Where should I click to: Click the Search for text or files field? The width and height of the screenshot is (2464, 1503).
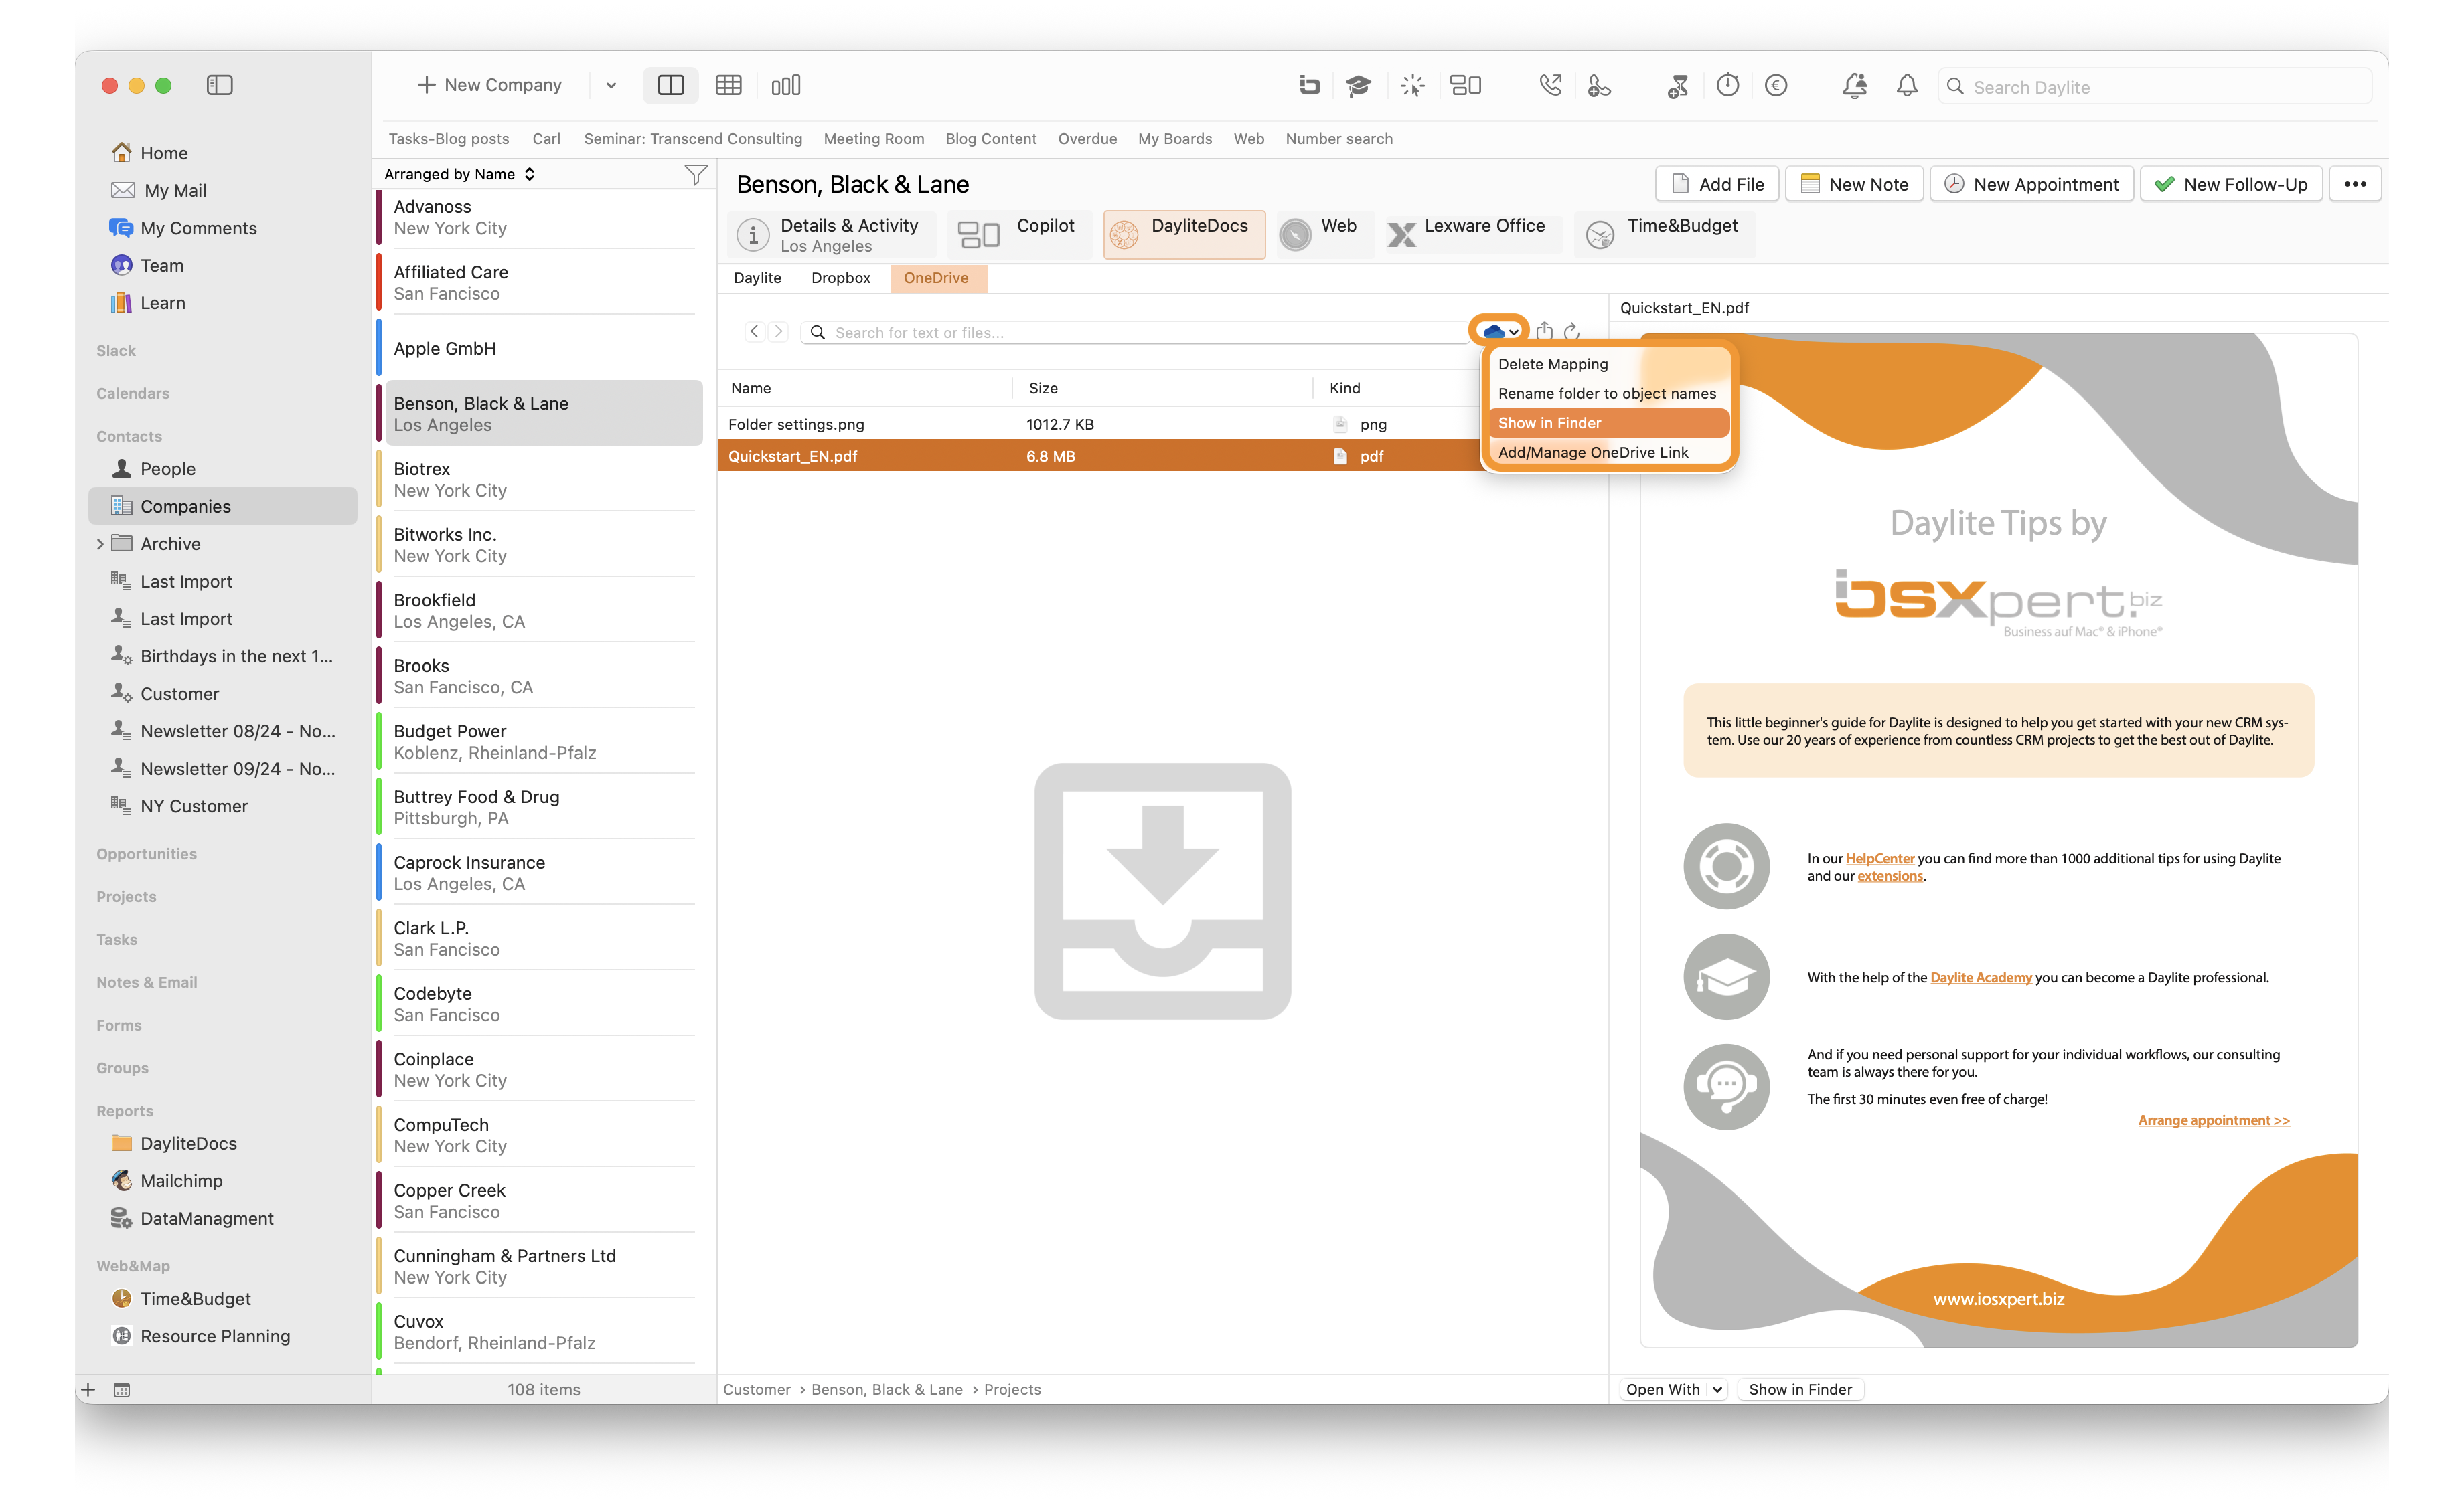pyautogui.click(x=1134, y=332)
